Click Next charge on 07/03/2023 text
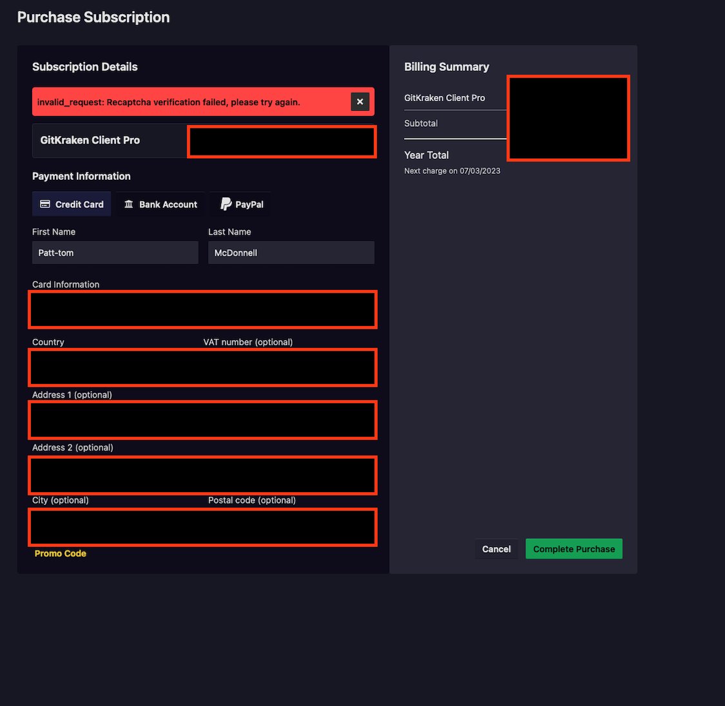 tap(452, 171)
